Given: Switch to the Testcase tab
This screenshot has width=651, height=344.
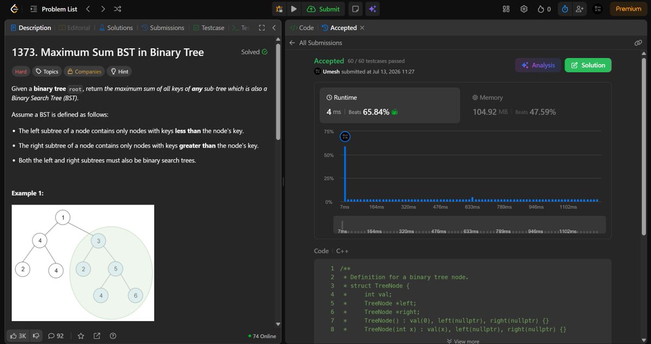Looking at the screenshot, I should (209, 28).
